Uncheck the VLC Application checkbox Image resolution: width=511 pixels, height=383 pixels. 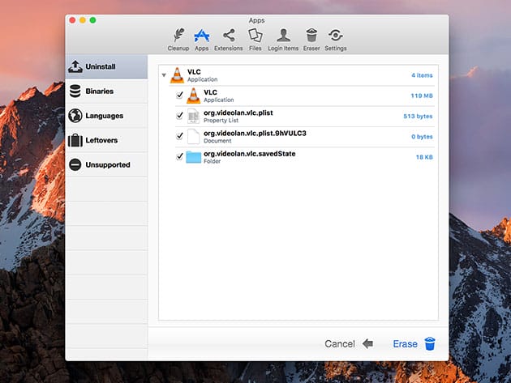180,96
